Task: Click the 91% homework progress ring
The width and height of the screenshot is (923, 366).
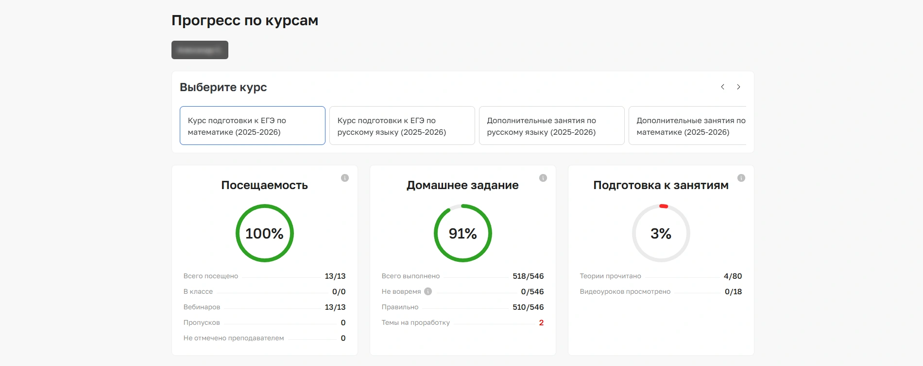Action: click(x=463, y=233)
